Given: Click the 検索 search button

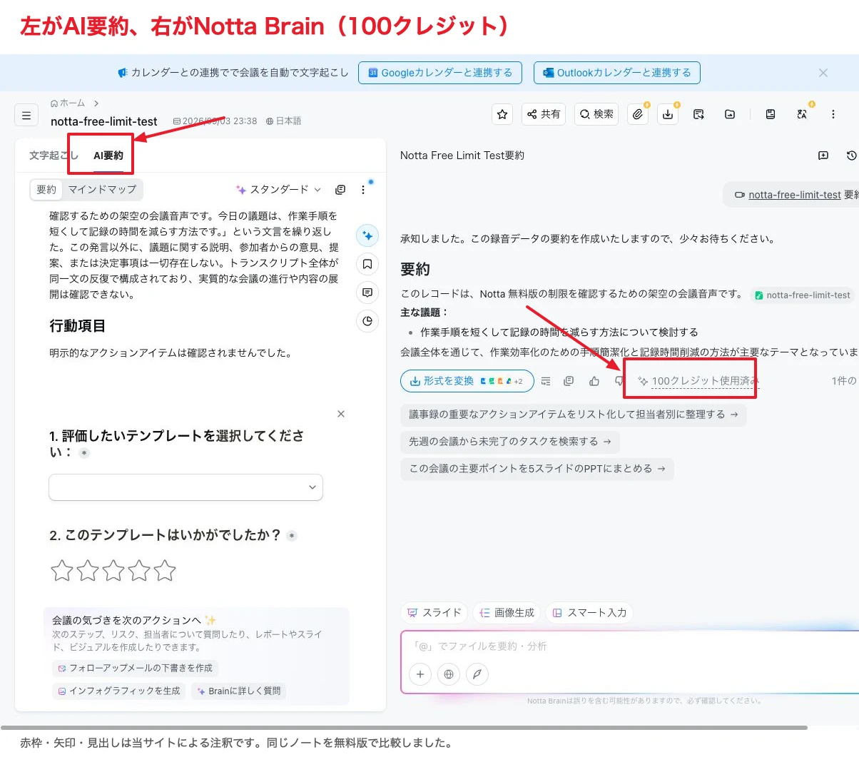Looking at the screenshot, I should pos(597,114).
